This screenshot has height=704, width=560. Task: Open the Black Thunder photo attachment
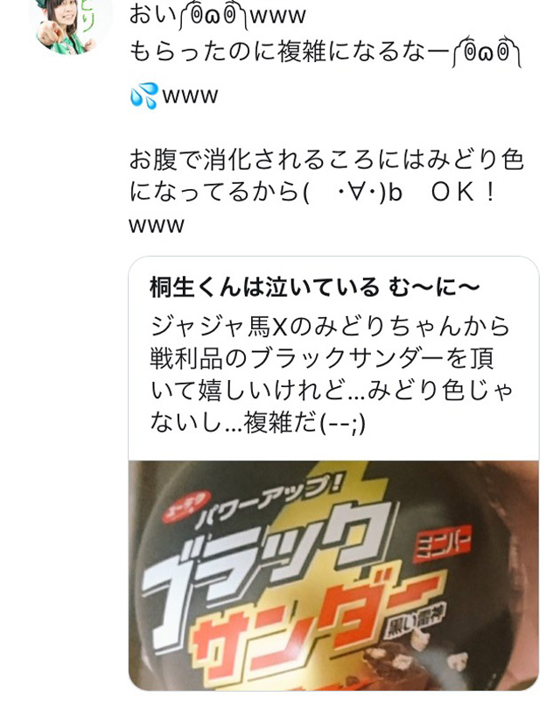point(333,575)
